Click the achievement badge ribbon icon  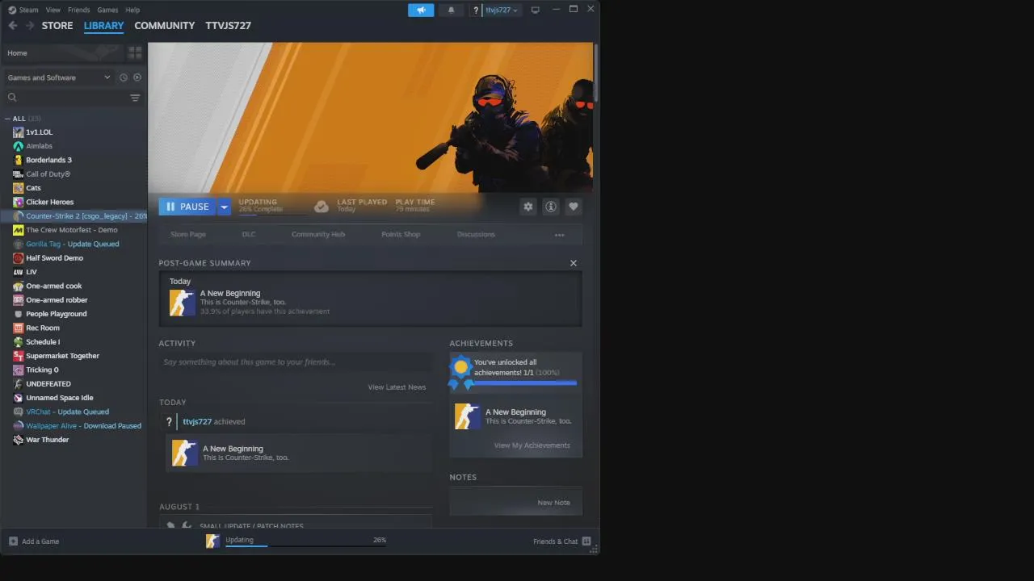tap(460, 370)
